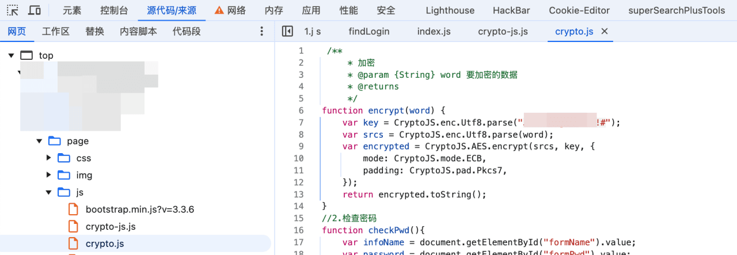
Task: Expand the css folder
Action: (49, 158)
